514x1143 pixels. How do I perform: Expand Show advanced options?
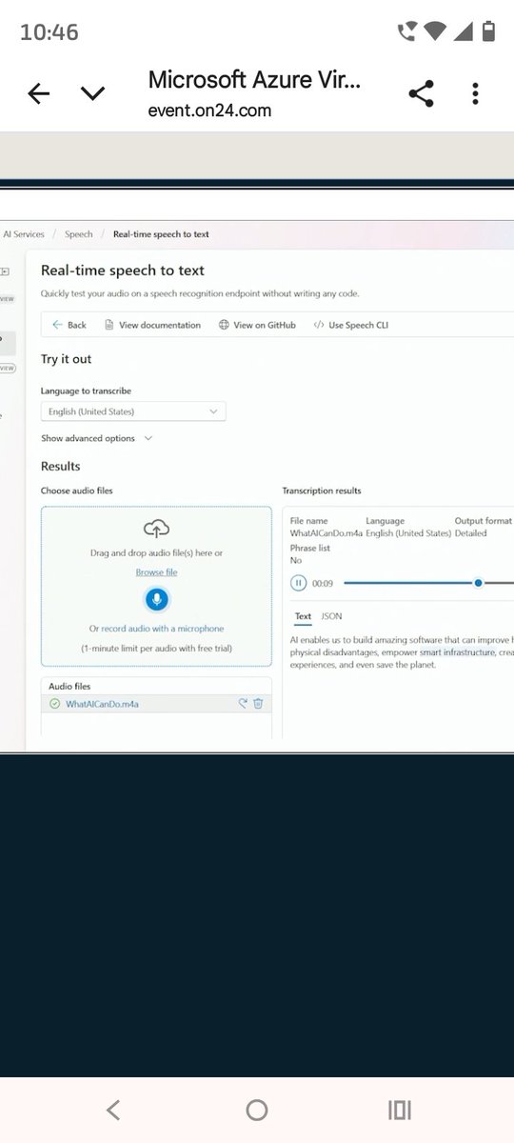[x=97, y=438]
